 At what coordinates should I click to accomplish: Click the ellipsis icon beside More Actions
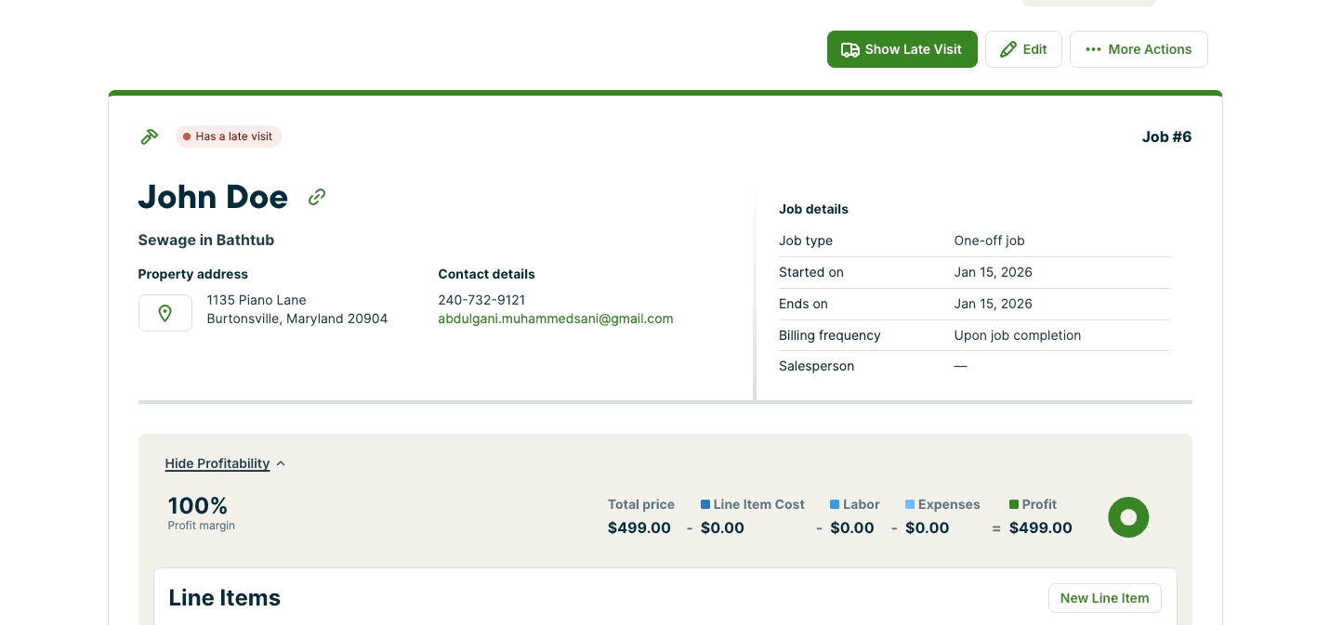coord(1094,49)
